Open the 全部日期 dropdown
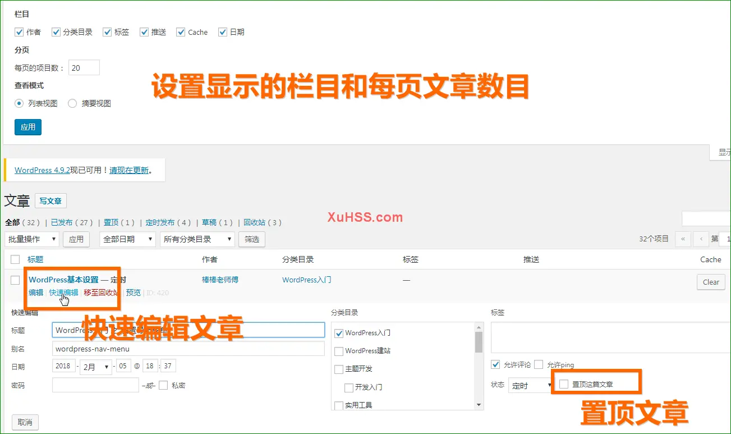 tap(127, 239)
